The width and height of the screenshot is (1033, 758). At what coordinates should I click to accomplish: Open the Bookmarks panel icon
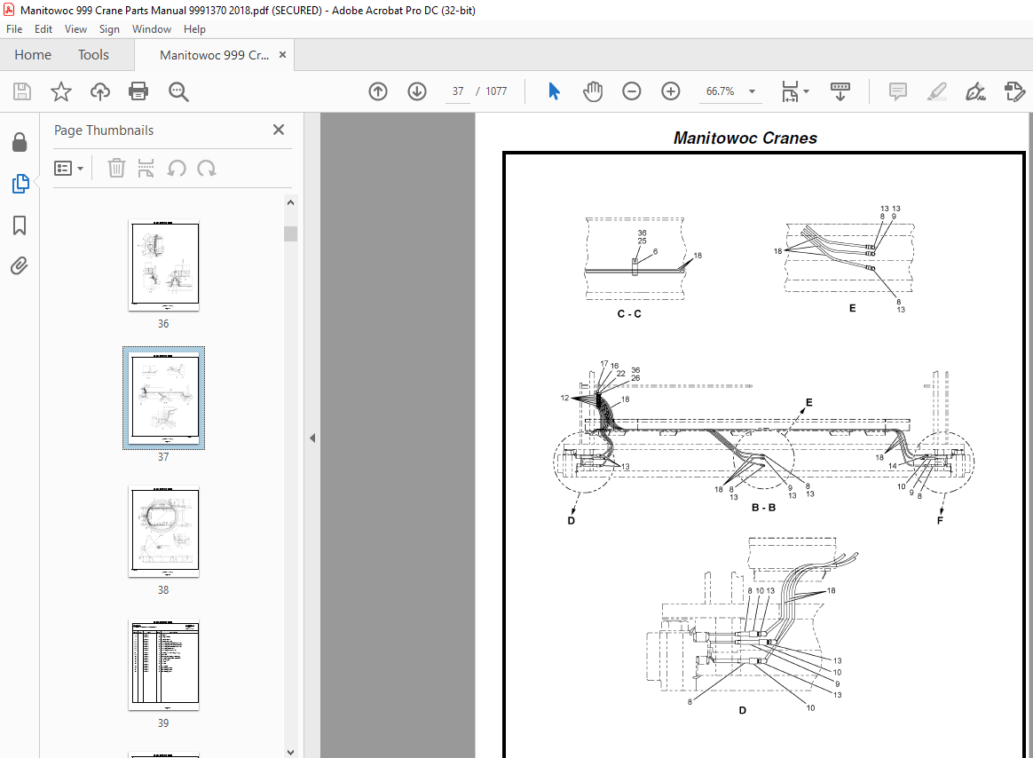point(20,225)
